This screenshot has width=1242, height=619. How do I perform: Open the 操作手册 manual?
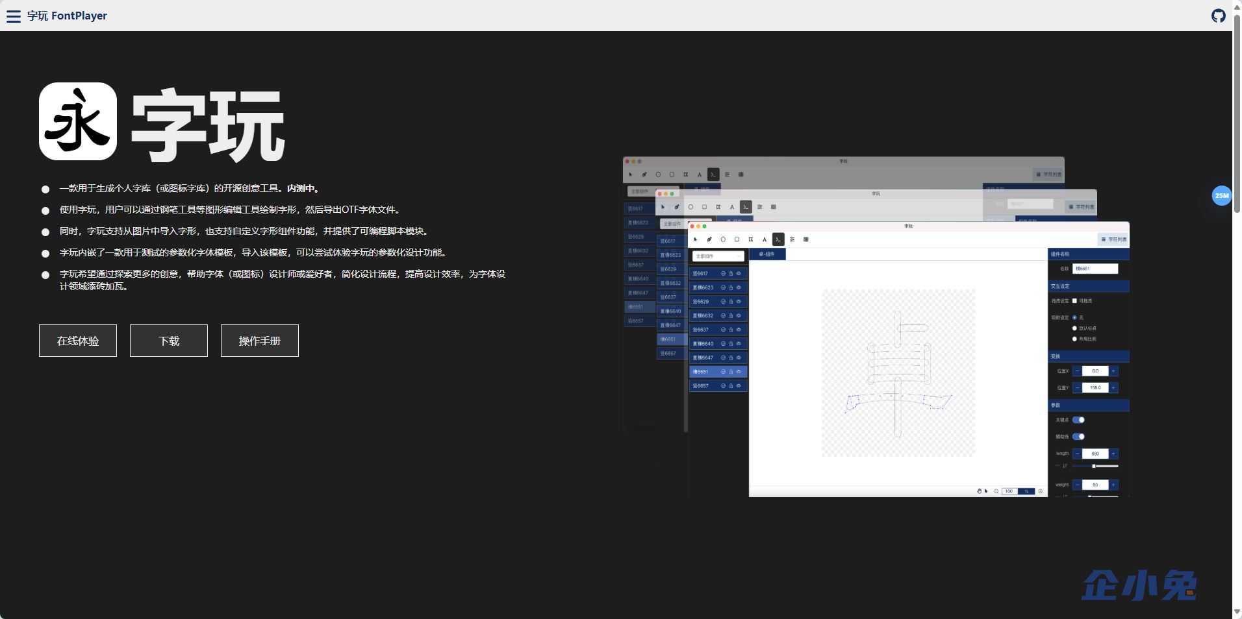point(260,341)
